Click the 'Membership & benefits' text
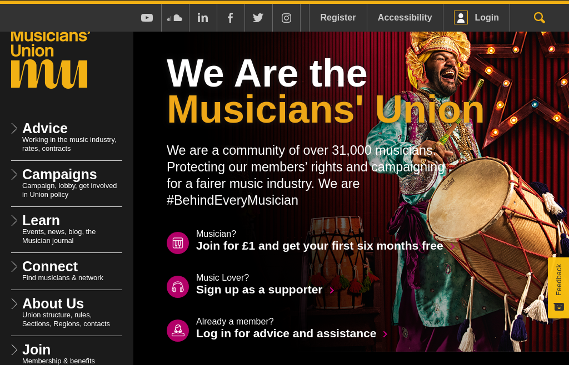 (58, 361)
